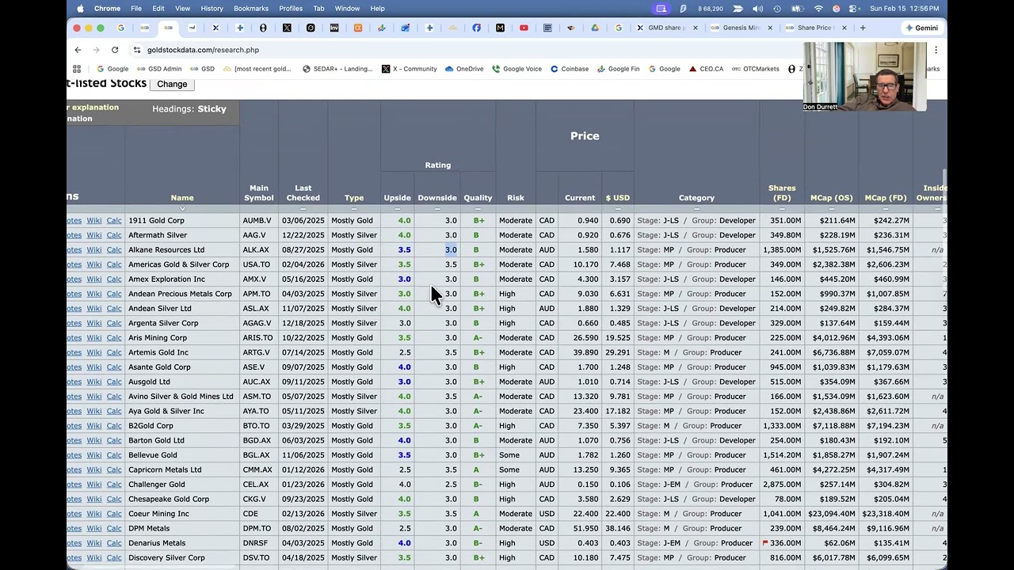
Task: Open the Calc link for Aris Mining Corp
Action: [x=114, y=338]
